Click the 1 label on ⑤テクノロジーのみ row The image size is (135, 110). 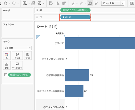click(x=67, y=107)
